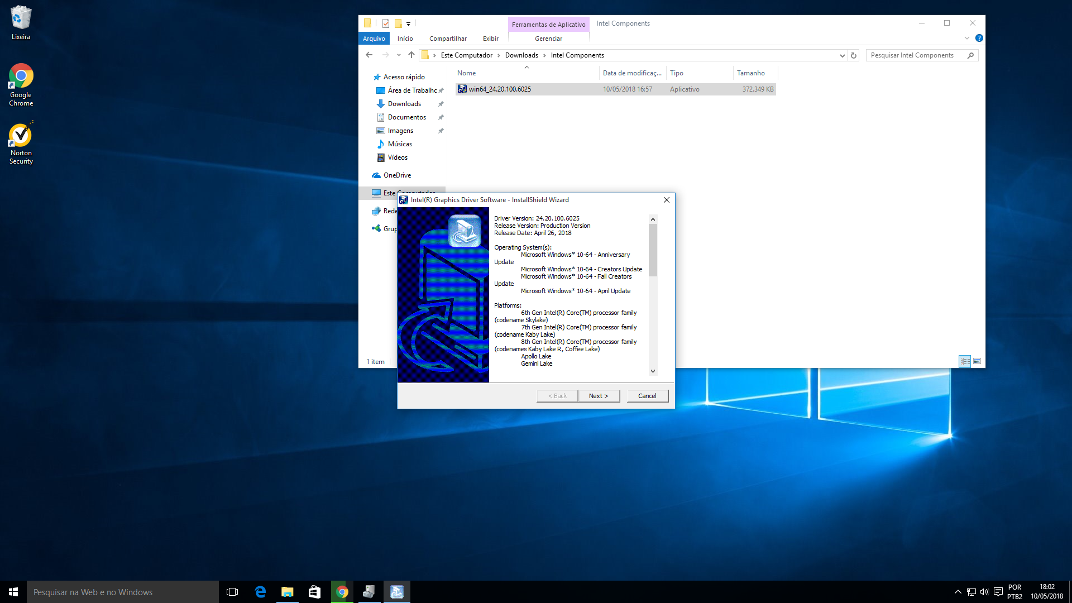The image size is (1072, 603).
Task: Click the search magnifier icon in Explorer
Action: [971, 55]
